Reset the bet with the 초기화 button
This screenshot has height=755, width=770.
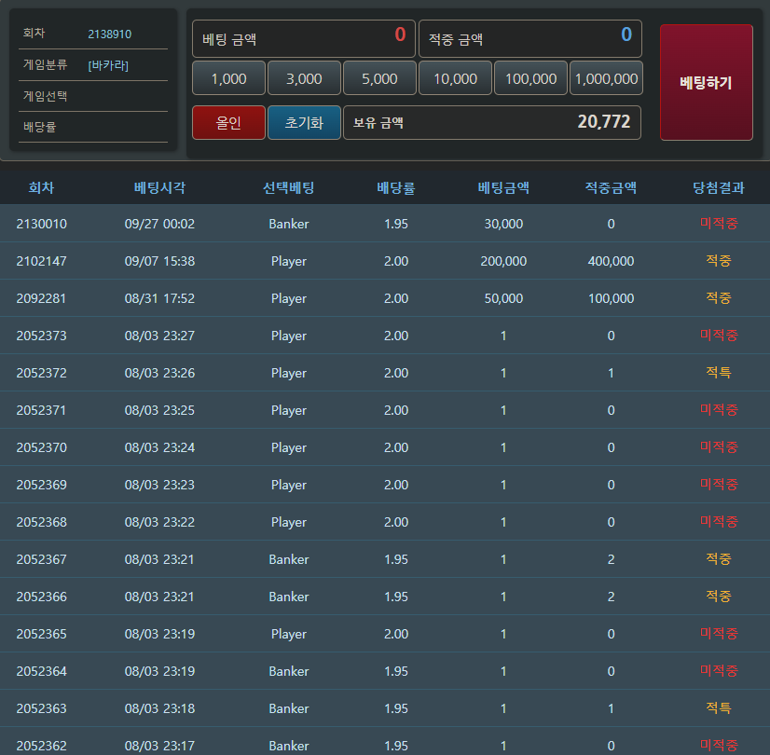[x=304, y=123]
